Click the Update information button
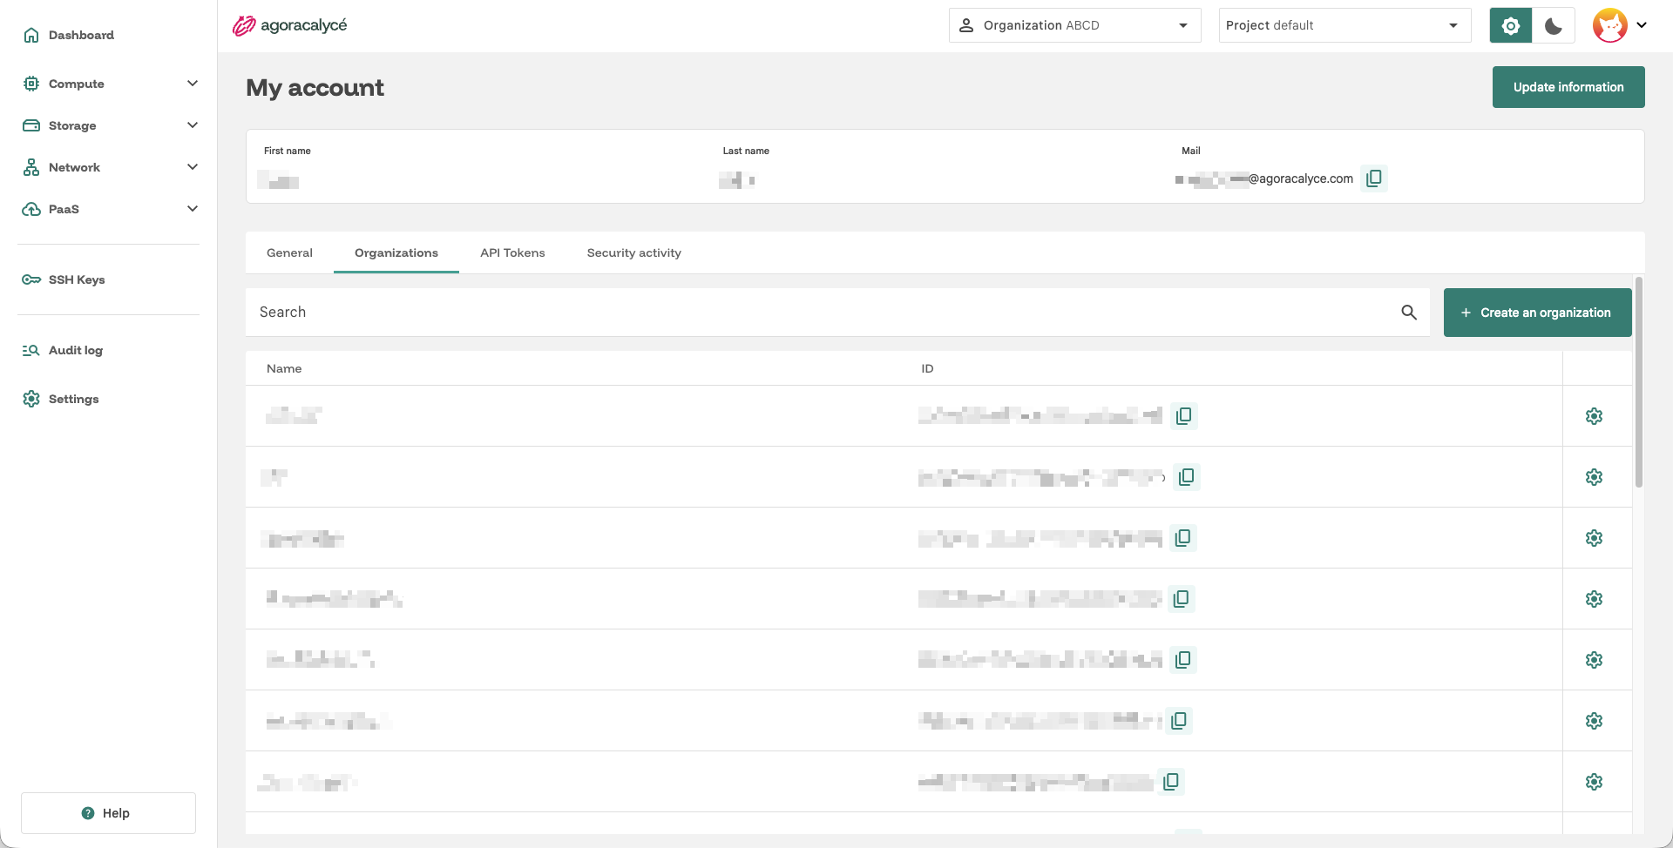 (x=1568, y=87)
